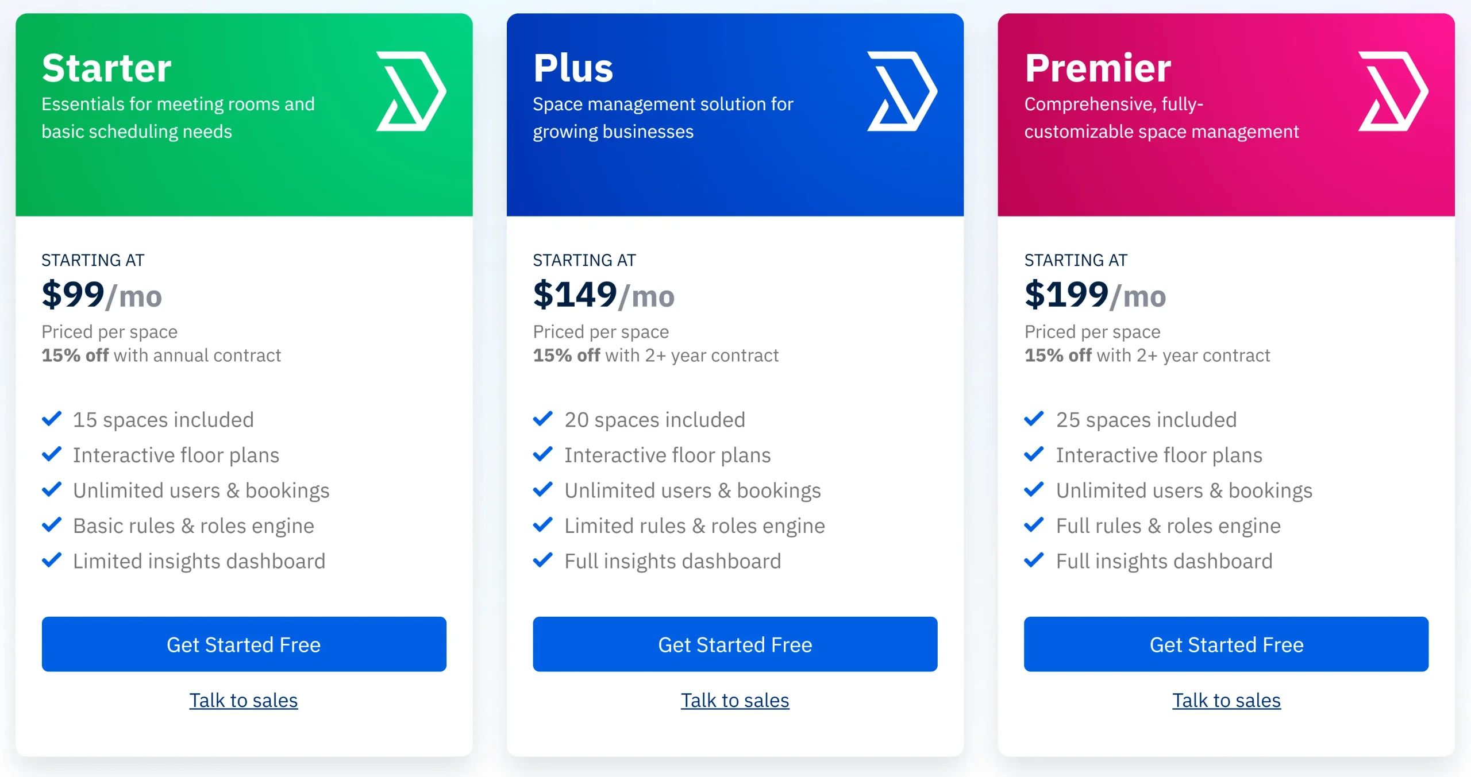Click the checkmark beside Limited rules & roles engine
1471x777 pixels.
(543, 525)
